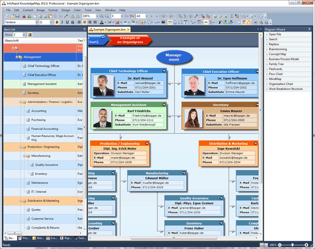
Task: Toggle Strikethrough formatting
Action: coord(73,22)
